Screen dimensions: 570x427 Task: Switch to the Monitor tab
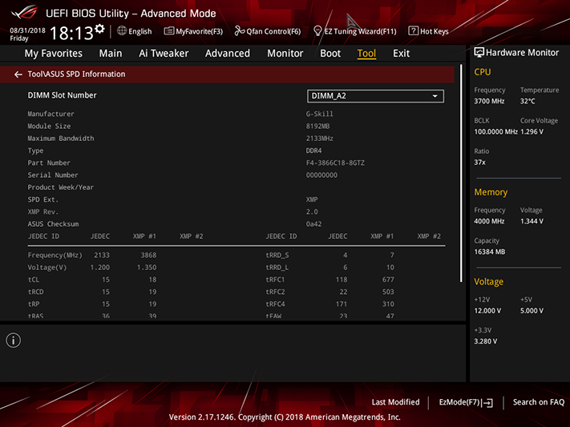[285, 54]
